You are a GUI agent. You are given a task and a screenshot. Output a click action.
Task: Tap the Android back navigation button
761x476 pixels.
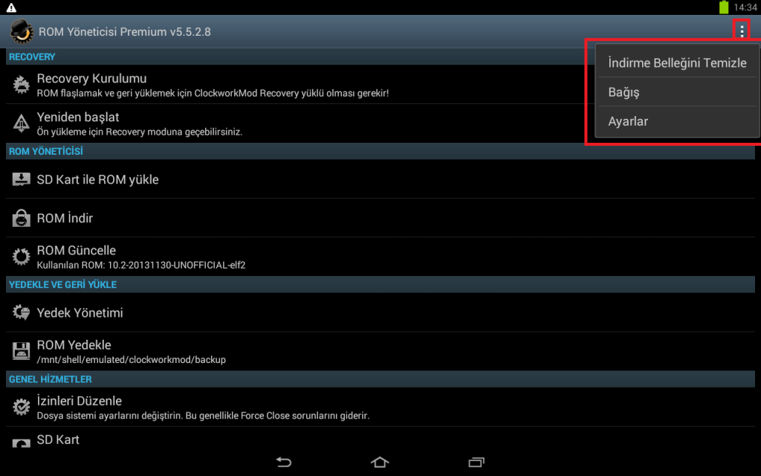(x=284, y=462)
